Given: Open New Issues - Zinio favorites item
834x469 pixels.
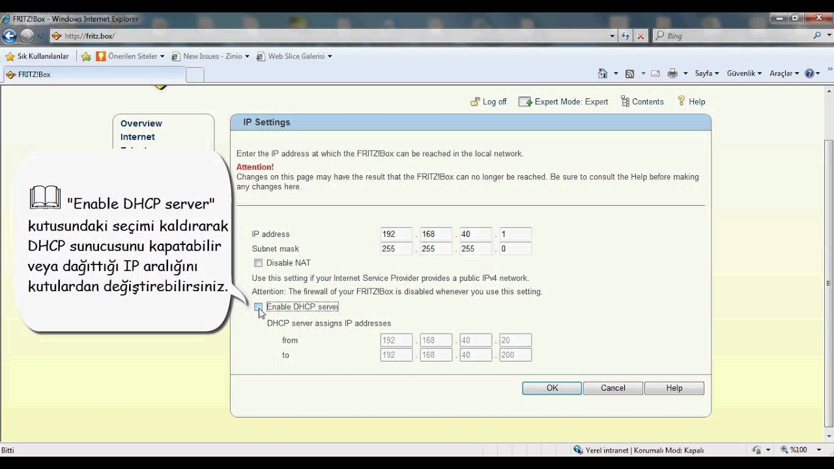Looking at the screenshot, I should [x=210, y=57].
